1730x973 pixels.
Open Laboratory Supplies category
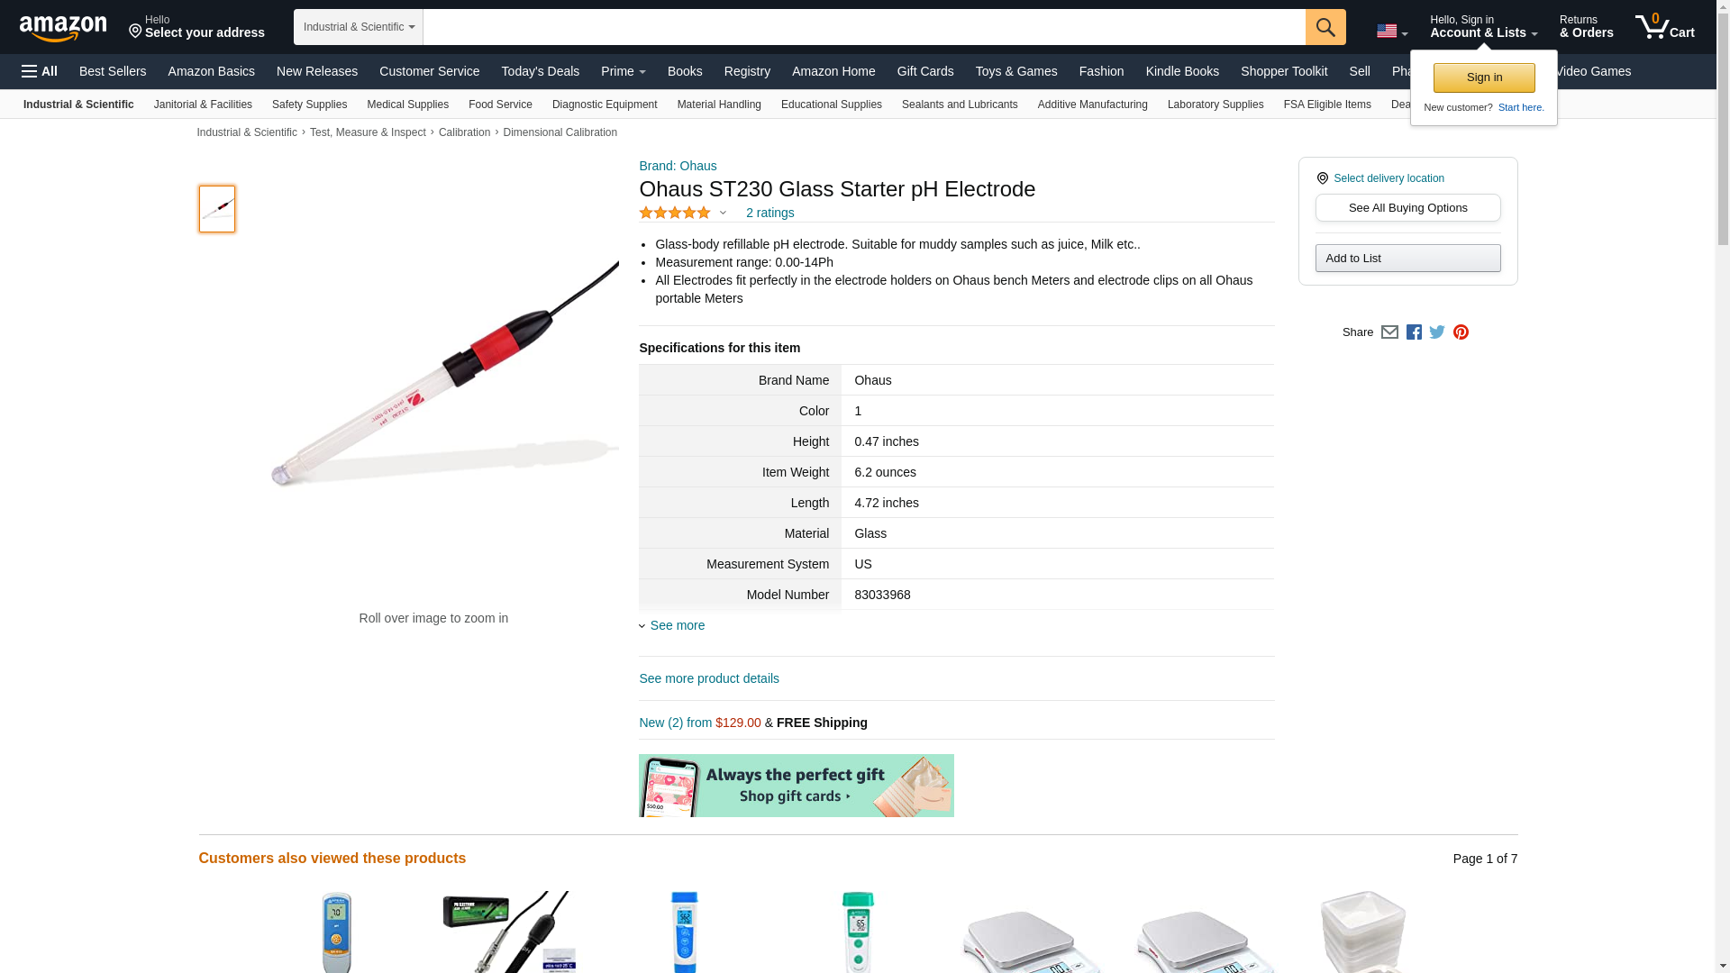[x=1216, y=105]
